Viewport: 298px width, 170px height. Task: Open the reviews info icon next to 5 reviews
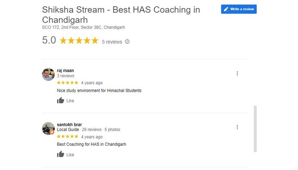click(x=127, y=42)
